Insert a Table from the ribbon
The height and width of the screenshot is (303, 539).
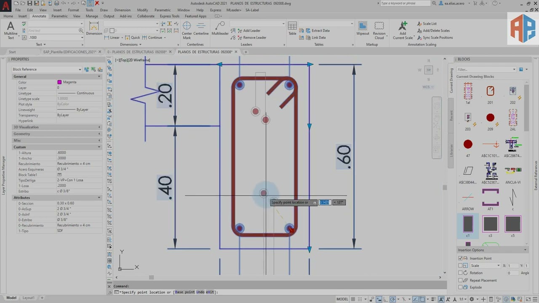(292, 29)
